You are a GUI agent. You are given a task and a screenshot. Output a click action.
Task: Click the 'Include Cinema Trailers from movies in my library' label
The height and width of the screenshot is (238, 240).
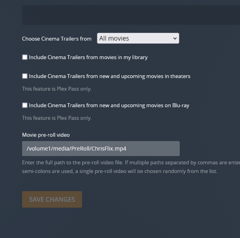[x=88, y=57]
